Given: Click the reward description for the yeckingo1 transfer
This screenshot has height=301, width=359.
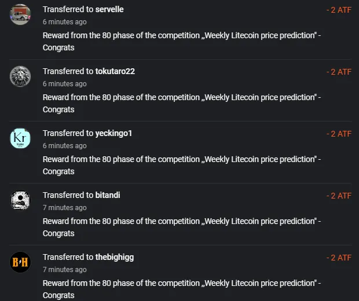Looking at the screenshot, I should tap(182, 166).
